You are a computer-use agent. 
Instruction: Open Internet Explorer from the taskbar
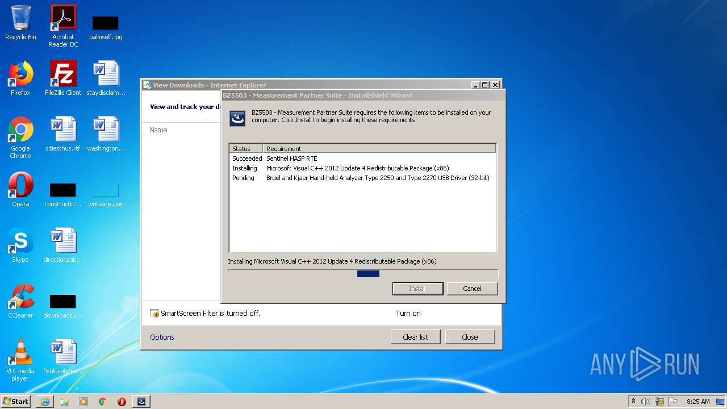point(45,402)
